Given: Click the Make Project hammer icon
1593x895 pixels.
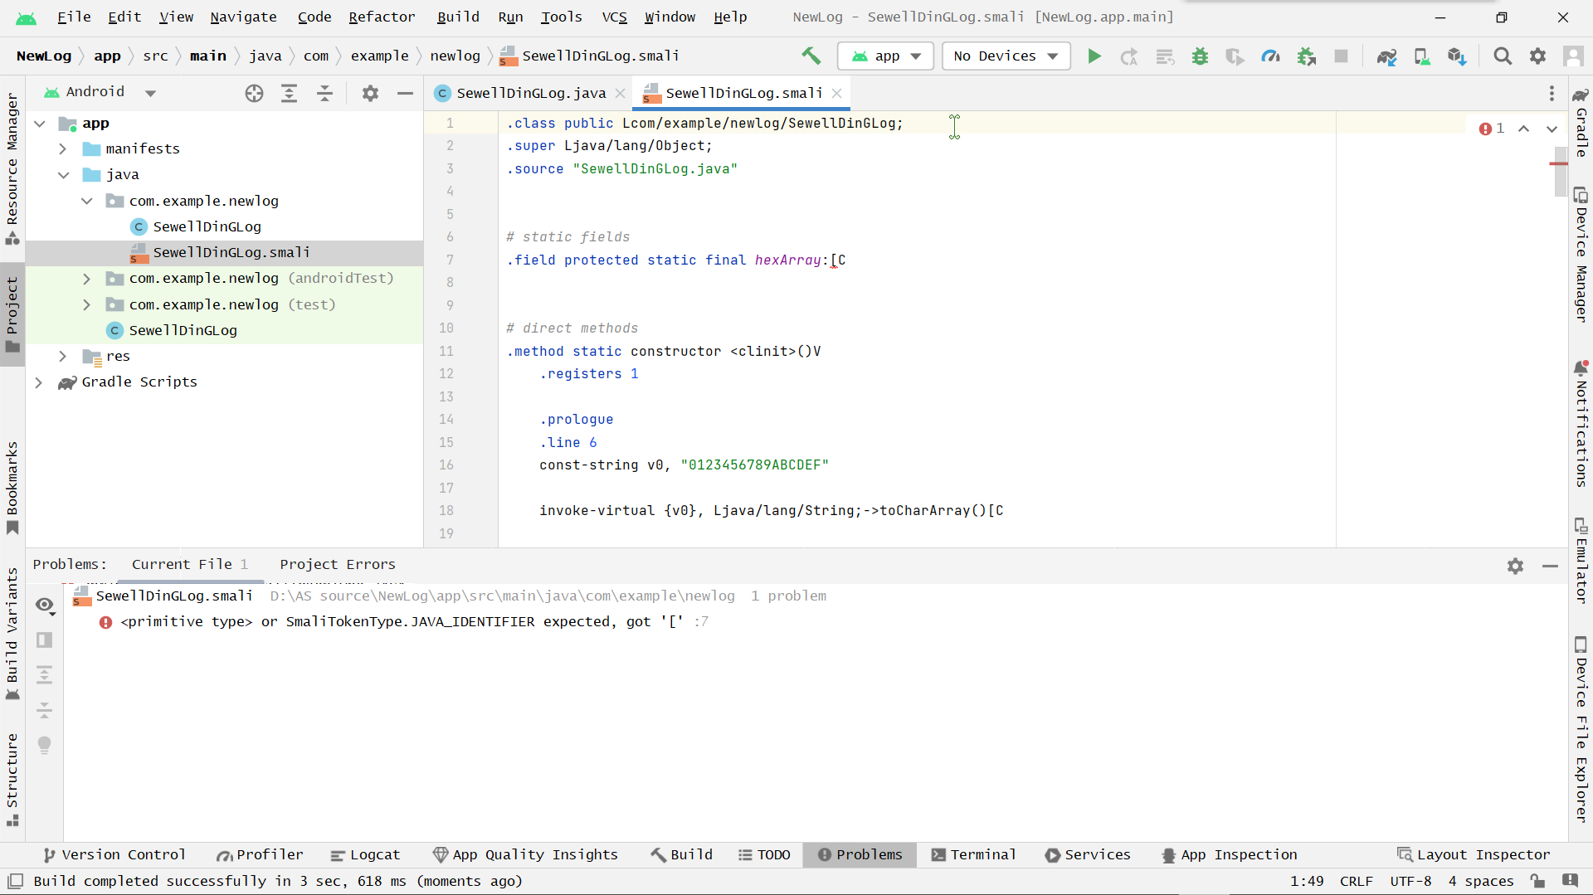Looking at the screenshot, I should pyautogui.click(x=811, y=56).
